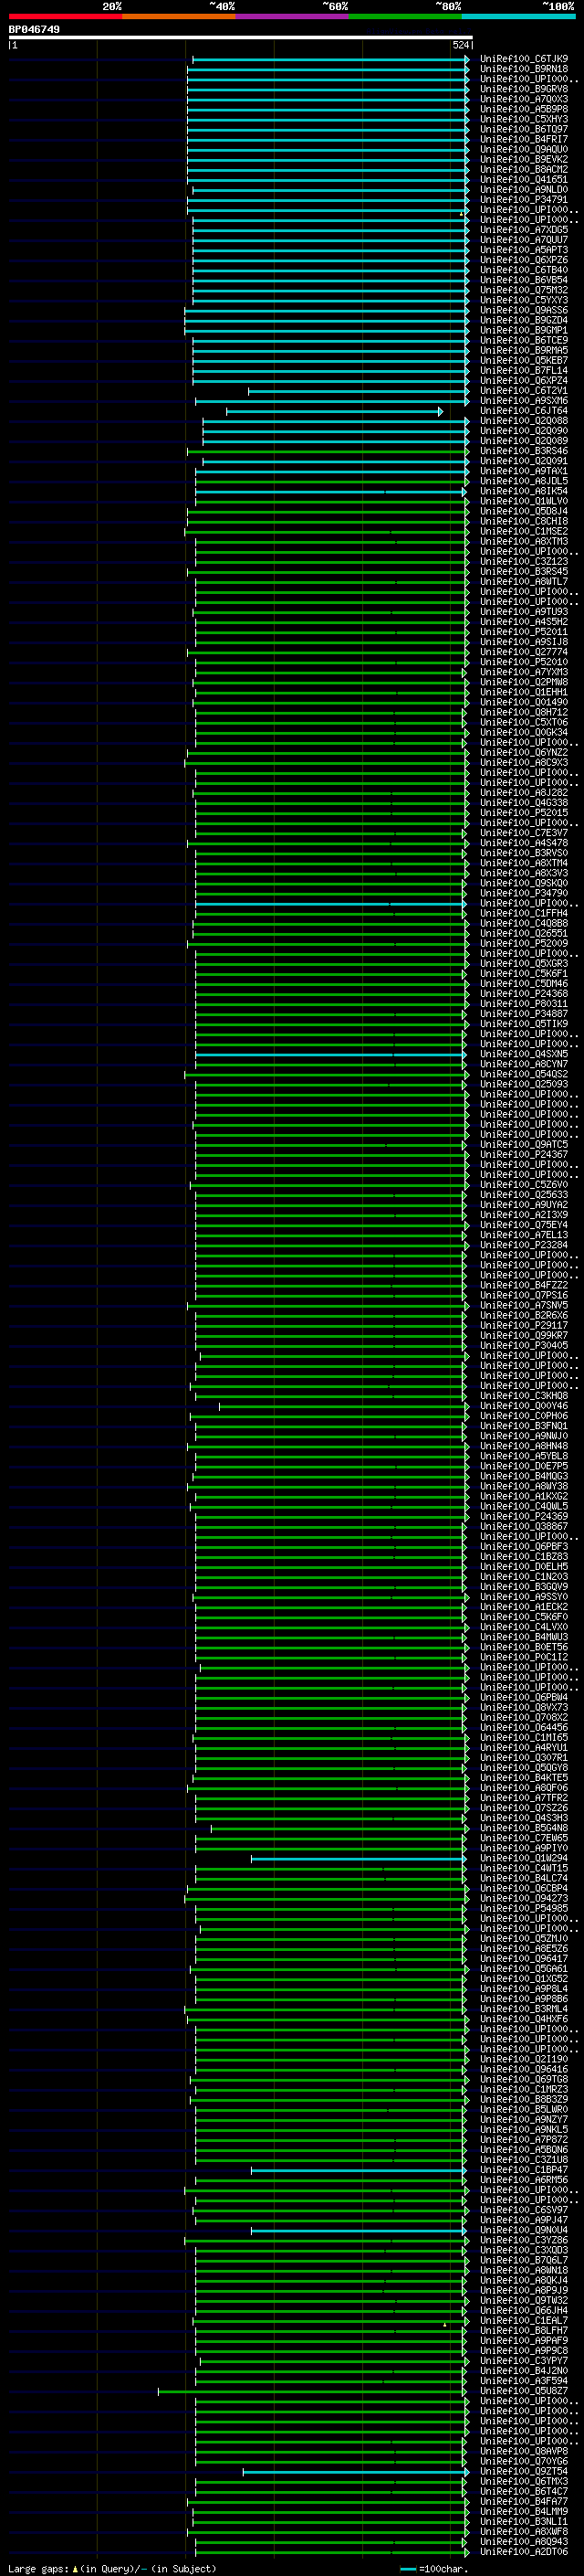584x2576 pixels.
Task: Open hit UniRef100_B9GRV8
Action: pyautogui.click(x=524, y=89)
